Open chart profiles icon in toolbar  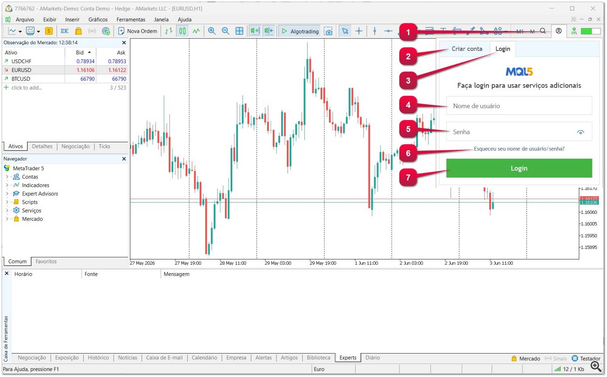tap(30, 31)
